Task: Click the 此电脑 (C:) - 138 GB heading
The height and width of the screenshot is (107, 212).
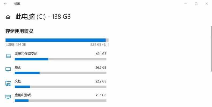Action: click(43, 17)
